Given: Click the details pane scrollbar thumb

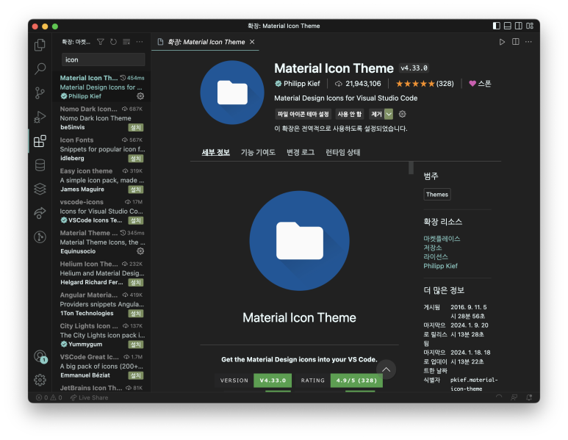Looking at the screenshot, I should pyautogui.click(x=411, y=167).
